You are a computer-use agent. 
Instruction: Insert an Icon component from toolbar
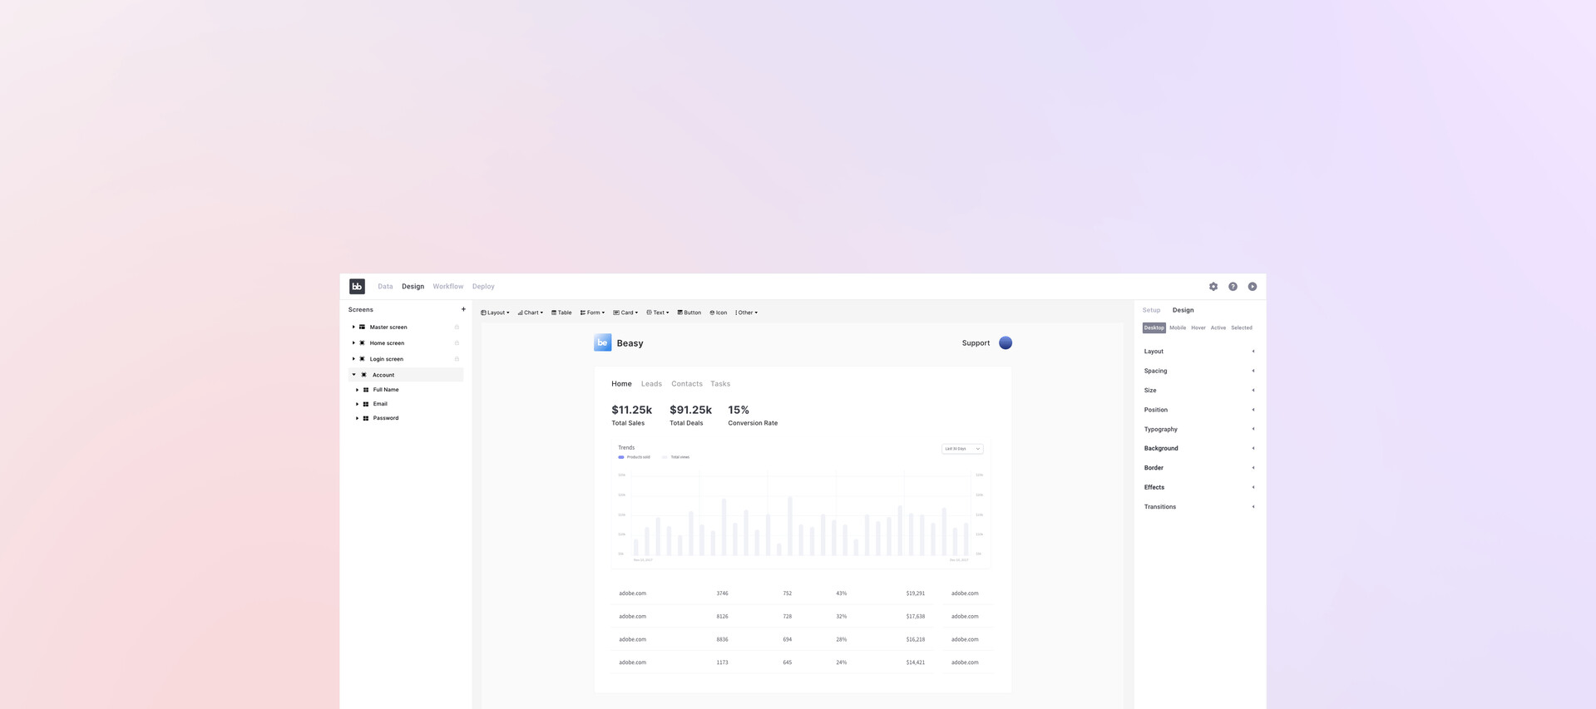[x=718, y=313]
